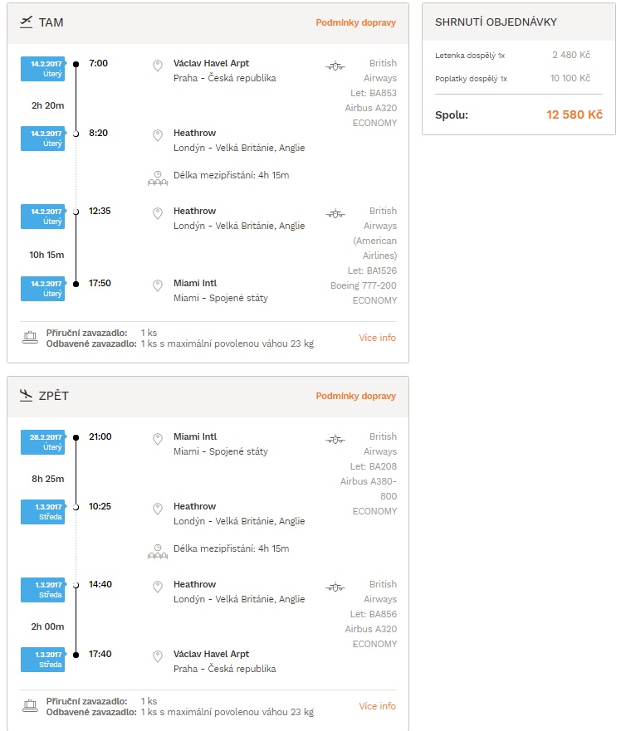
Task: Click the layover waiting icon in return section
Action: [x=158, y=552]
